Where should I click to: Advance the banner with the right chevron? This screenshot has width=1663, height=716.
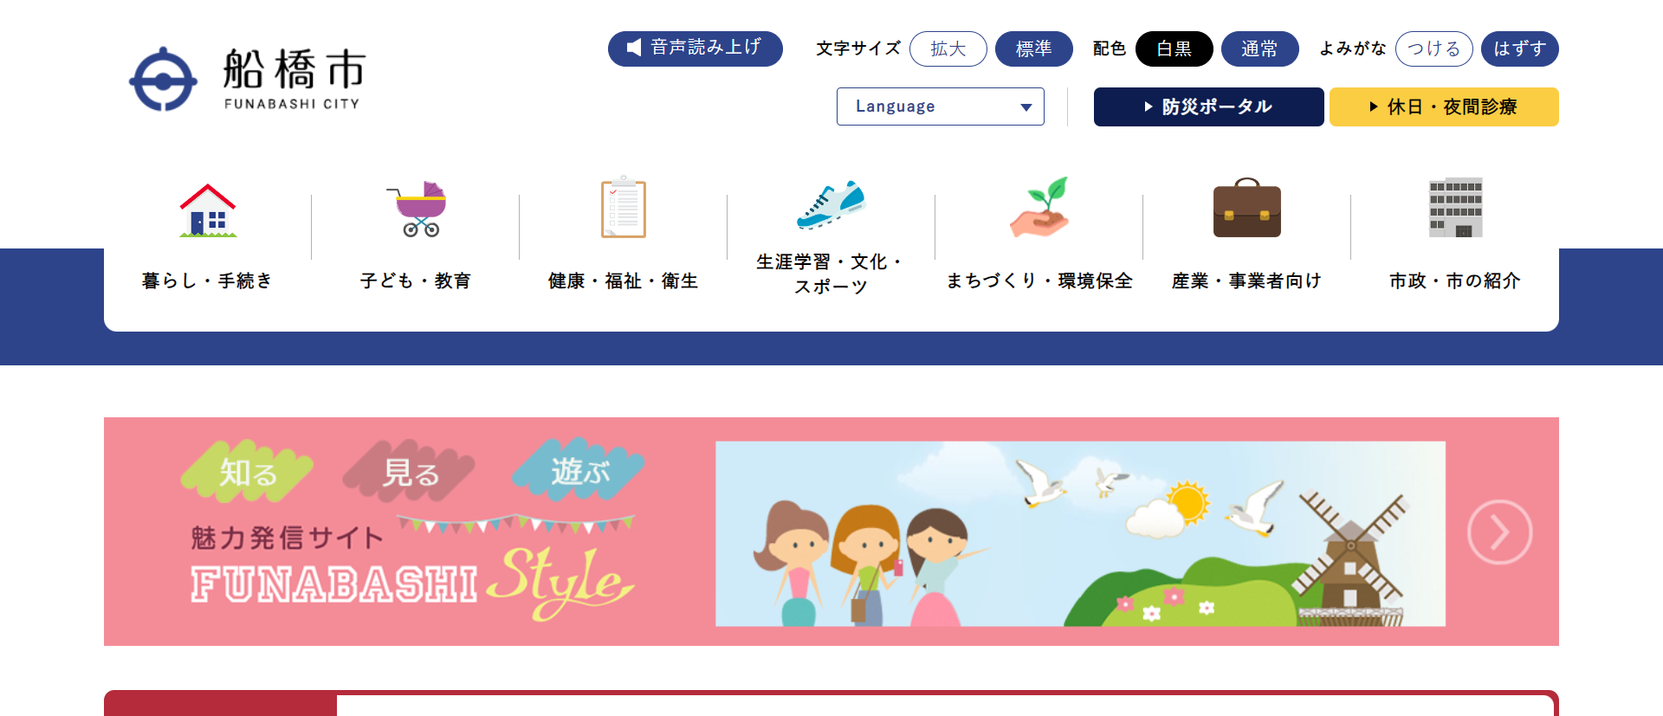point(1500,532)
